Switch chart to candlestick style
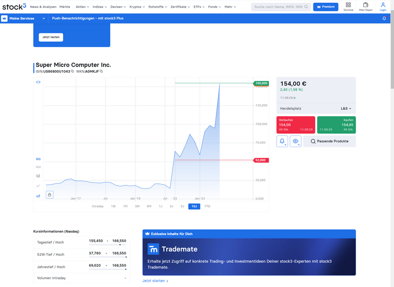Screen dimensions: 394x287 (38, 176)
